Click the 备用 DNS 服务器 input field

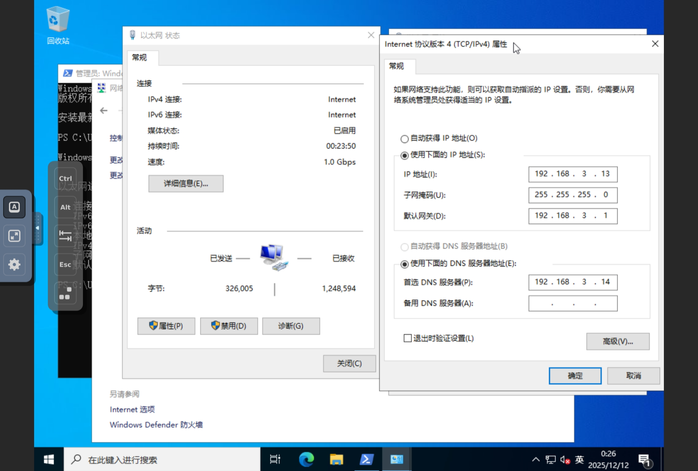click(x=573, y=303)
